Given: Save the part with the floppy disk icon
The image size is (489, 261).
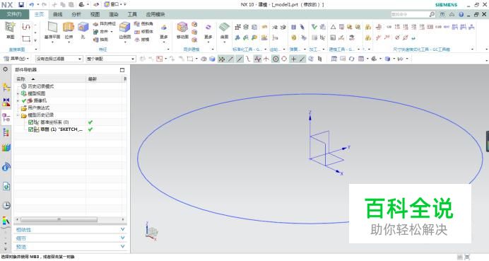Looking at the screenshot, I should pos(21,5).
